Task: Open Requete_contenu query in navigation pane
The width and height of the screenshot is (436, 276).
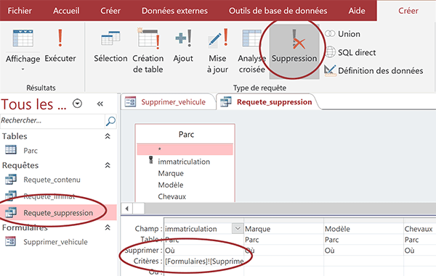Action: click(52, 180)
